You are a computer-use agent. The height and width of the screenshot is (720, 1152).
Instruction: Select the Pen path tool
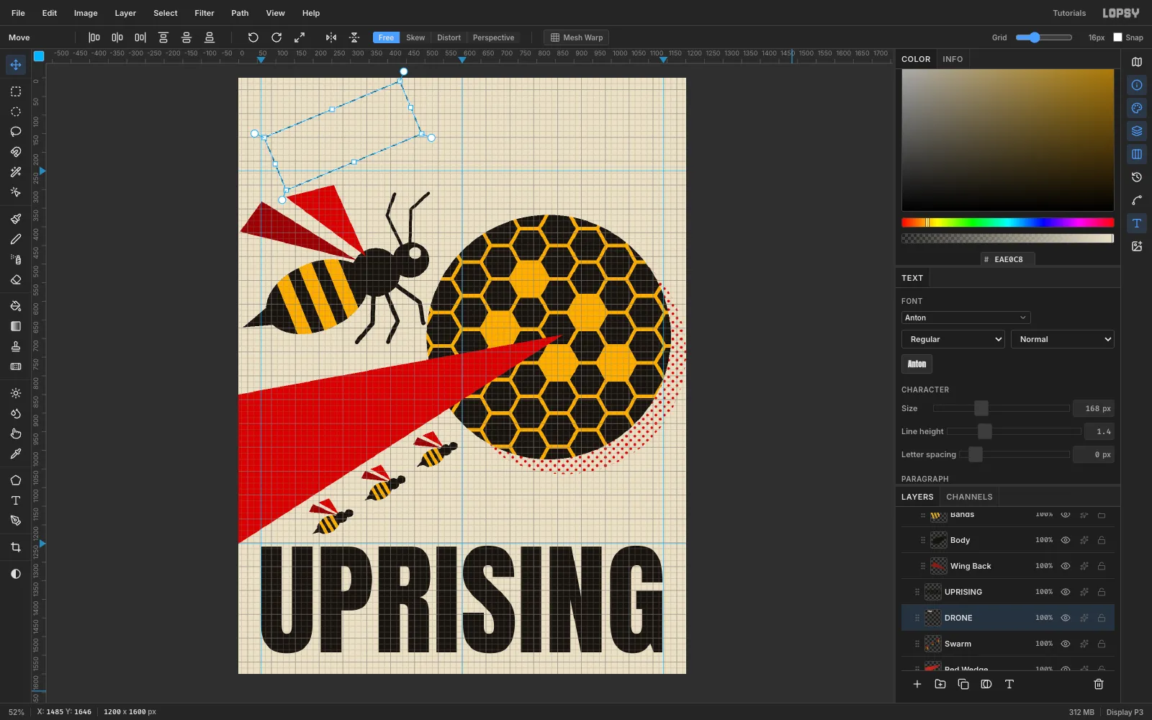click(x=16, y=521)
